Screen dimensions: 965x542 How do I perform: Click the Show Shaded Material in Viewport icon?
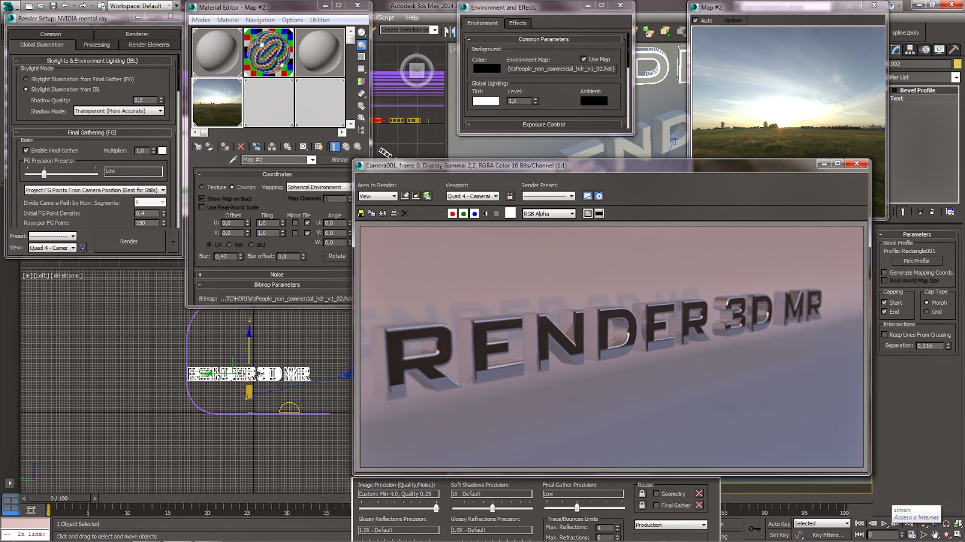[x=318, y=147]
